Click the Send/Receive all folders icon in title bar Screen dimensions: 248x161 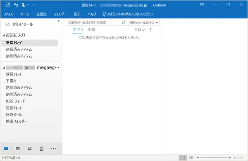pyautogui.click(x=8, y=5)
